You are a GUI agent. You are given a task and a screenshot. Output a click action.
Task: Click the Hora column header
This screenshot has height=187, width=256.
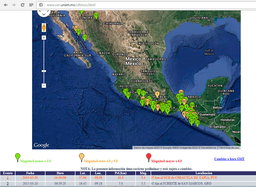[x=60, y=173]
